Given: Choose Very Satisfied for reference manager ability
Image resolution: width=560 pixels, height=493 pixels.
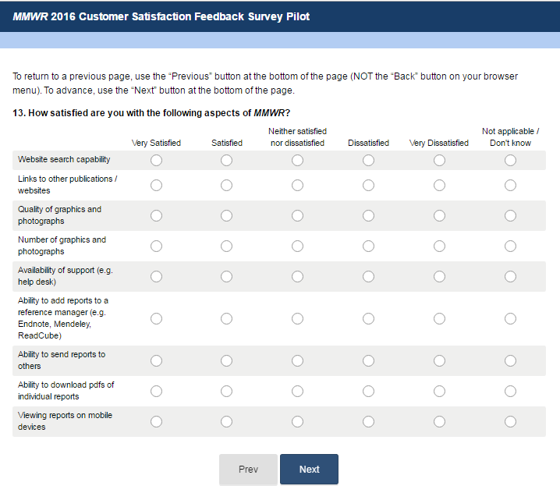Looking at the screenshot, I should [156, 318].
